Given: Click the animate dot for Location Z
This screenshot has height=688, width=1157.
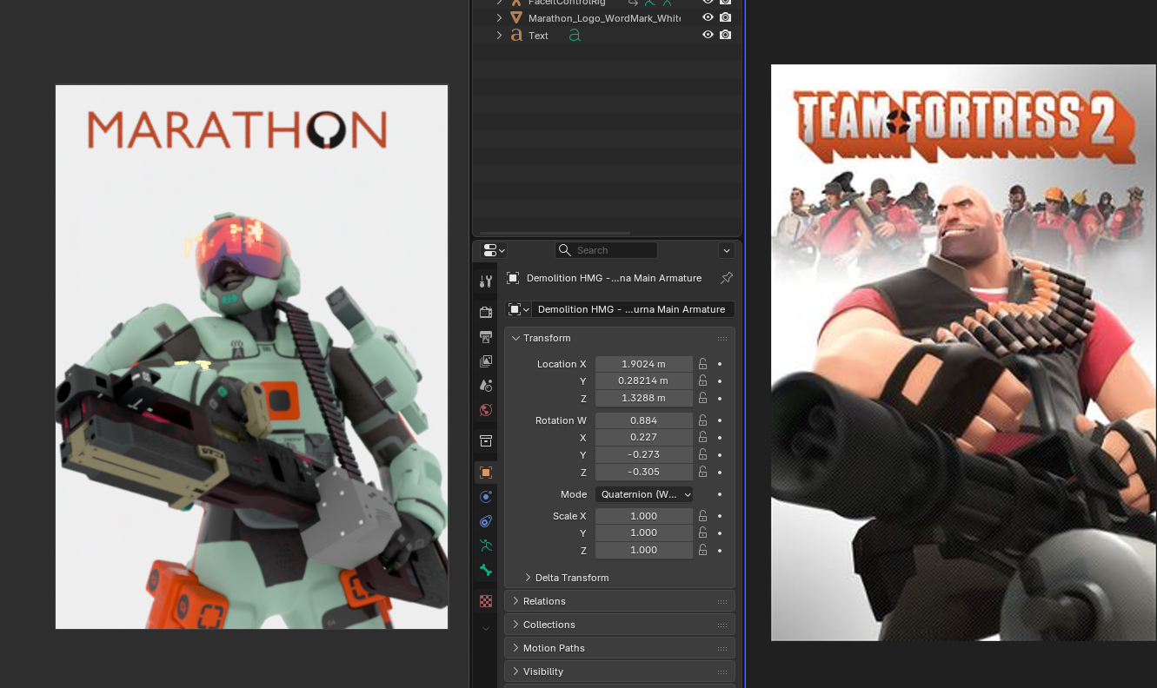Looking at the screenshot, I should (720, 398).
